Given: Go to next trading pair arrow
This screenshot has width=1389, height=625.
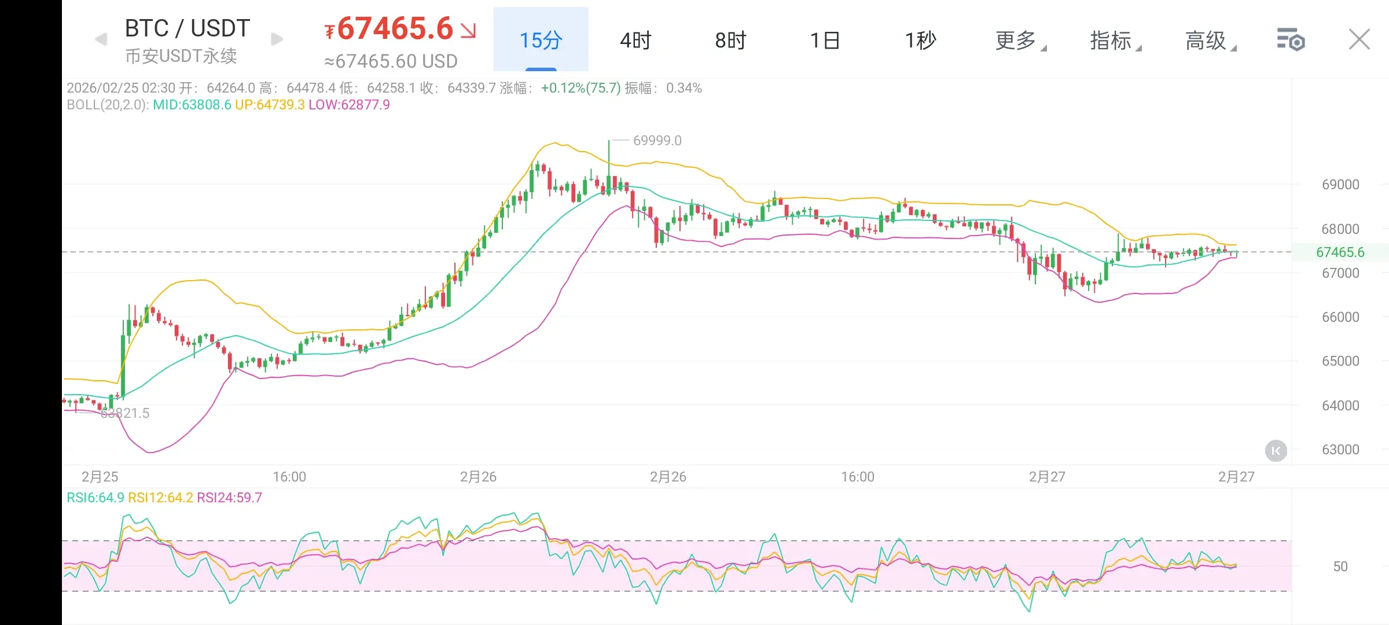Looking at the screenshot, I should pos(277,39).
